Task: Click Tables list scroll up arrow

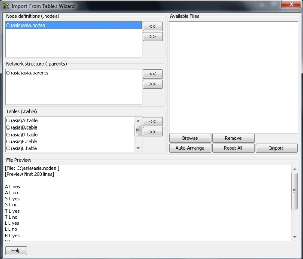Action: point(138,121)
